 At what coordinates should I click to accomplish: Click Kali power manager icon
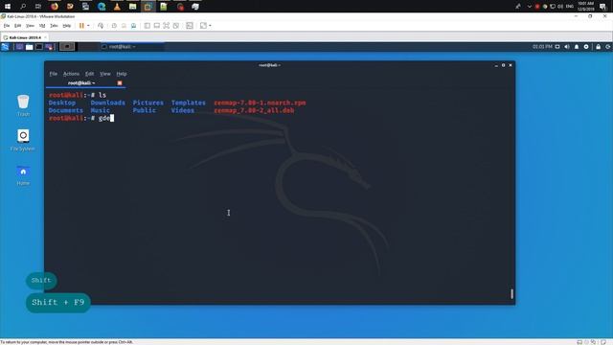point(586,47)
